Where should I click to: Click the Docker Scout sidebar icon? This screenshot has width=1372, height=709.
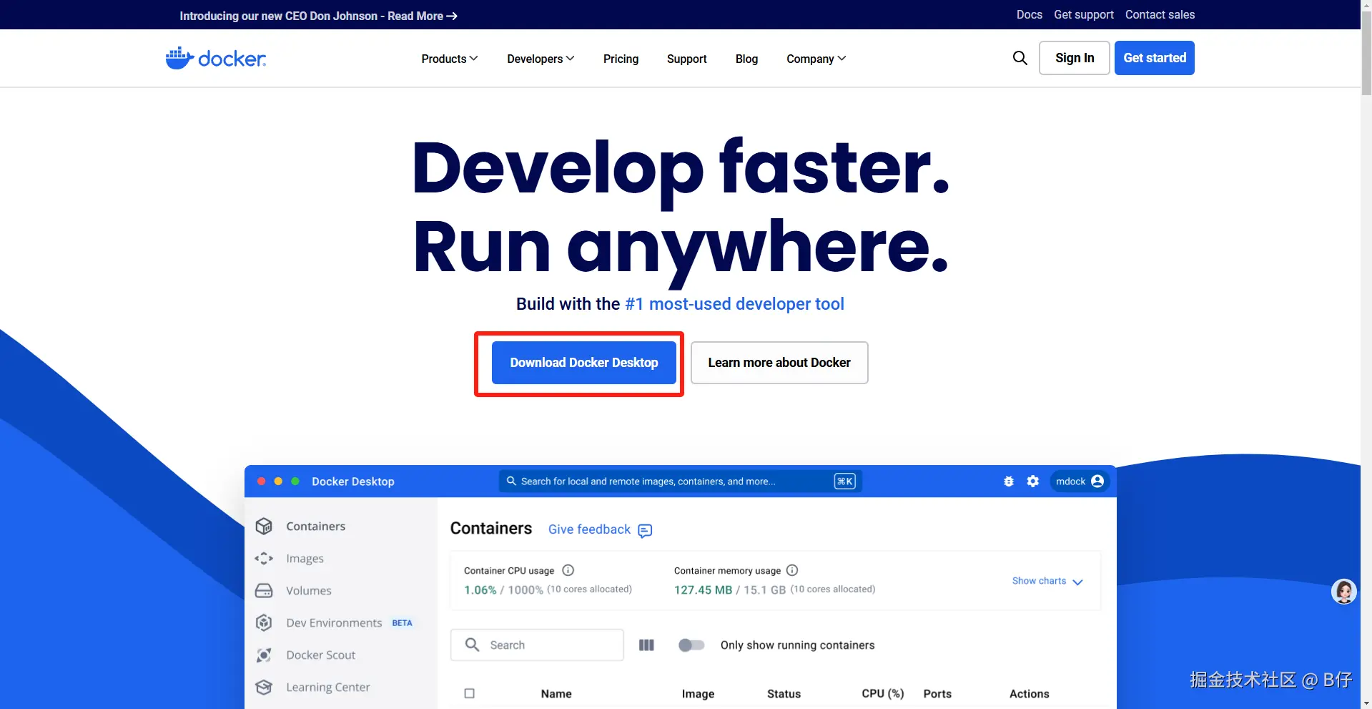(x=264, y=655)
